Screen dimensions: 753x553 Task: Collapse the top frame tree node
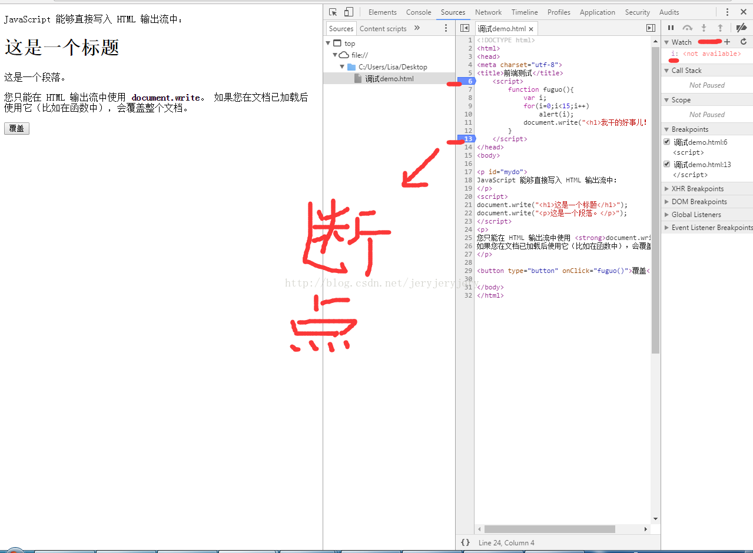pos(328,43)
